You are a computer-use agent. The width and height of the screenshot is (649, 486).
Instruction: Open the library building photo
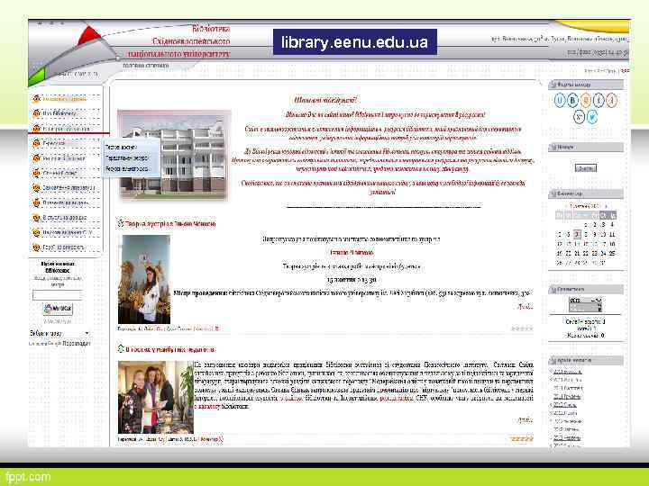pos(174,156)
